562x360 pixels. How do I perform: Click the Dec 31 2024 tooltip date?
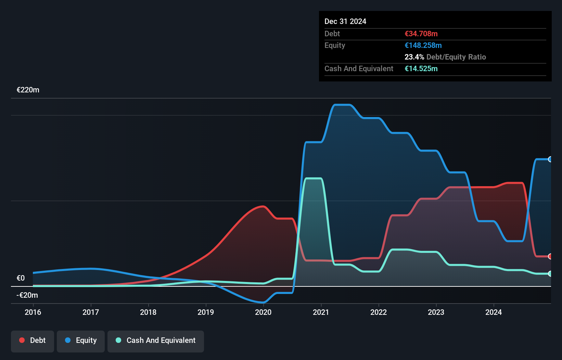click(x=345, y=21)
